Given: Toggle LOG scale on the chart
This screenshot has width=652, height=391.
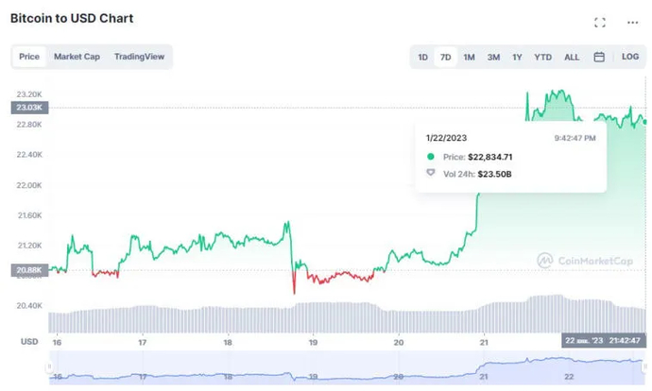Looking at the screenshot, I should coord(629,57).
